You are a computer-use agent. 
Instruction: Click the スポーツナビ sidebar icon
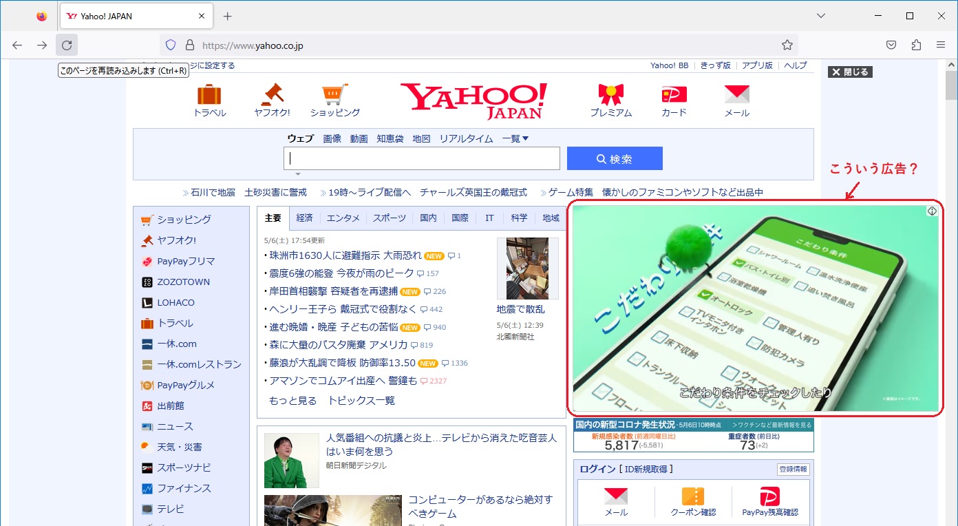(147, 468)
